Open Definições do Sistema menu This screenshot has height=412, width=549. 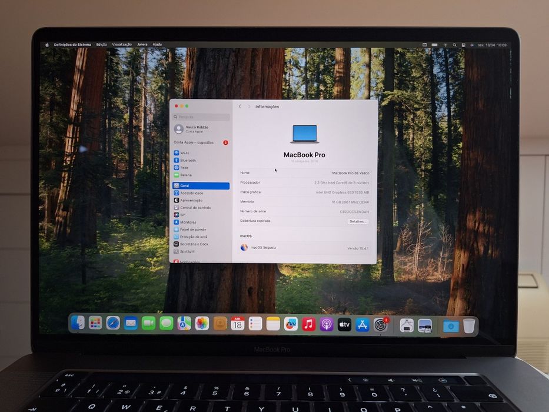[72, 45]
